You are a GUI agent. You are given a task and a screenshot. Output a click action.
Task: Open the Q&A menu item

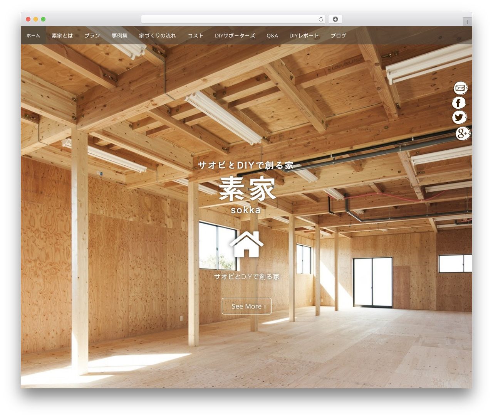[272, 35]
